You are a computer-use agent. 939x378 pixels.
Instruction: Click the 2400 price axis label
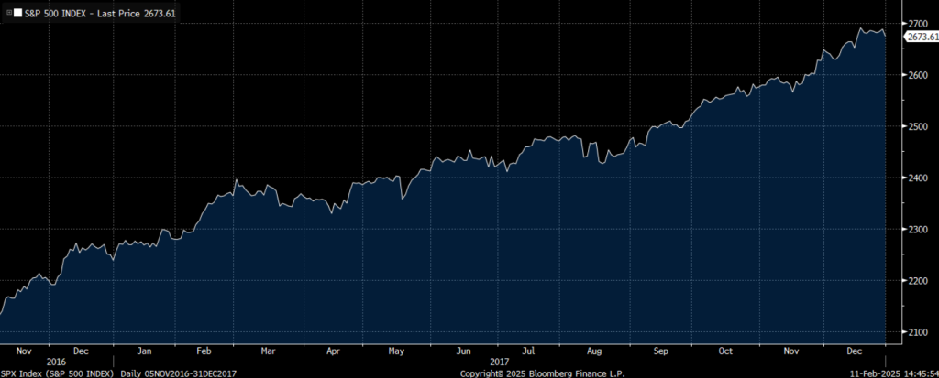918,178
